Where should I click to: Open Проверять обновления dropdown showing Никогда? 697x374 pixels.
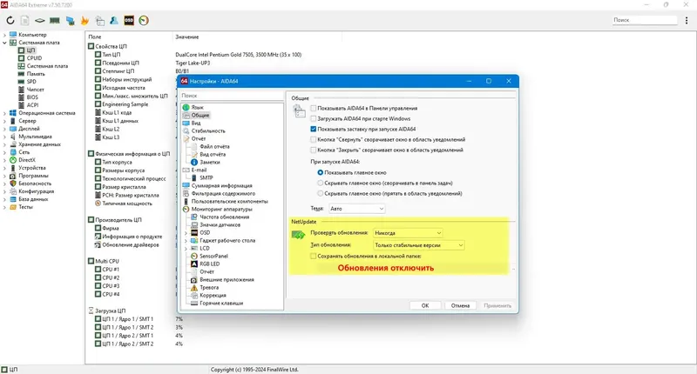tap(408, 233)
